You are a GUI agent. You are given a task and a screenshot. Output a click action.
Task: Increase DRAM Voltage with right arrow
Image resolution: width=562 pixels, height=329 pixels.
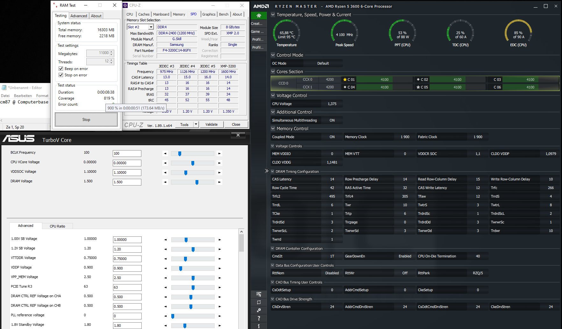(219, 182)
